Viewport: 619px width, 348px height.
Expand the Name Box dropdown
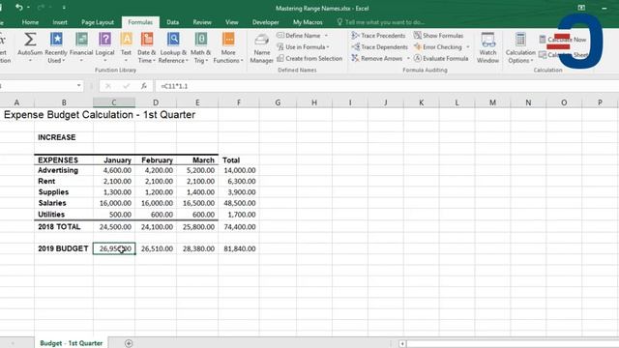(x=78, y=86)
